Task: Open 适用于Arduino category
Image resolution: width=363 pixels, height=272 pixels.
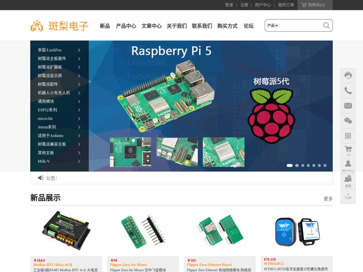Action: (50, 135)
